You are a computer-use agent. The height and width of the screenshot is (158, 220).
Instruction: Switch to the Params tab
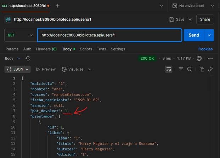(12, 49)
